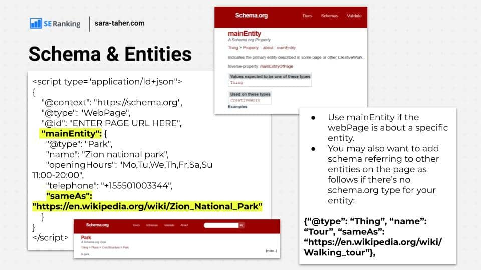This screenshot has width=481, height=270.
Task: Click the bold Walking_tour JSON snippet
Action: 373,237
